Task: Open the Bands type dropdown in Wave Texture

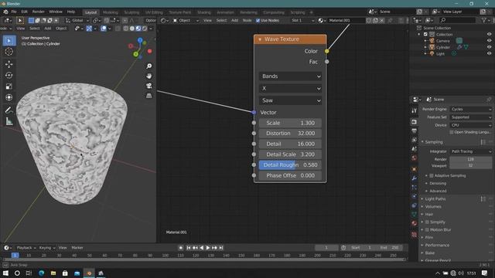Action: (x=291, y=76)
